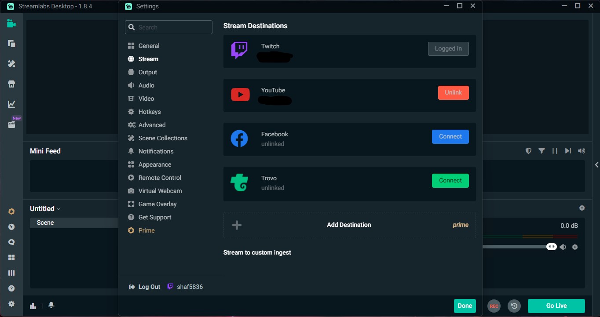Click the 0.0 dB mixer level text

[569, 226]
